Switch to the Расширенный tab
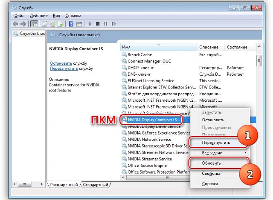The image size is (273, 200). (64, 185)
